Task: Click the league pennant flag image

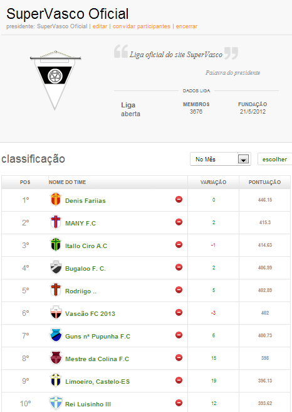Action: pyautogui.click(x=55, y=80)
